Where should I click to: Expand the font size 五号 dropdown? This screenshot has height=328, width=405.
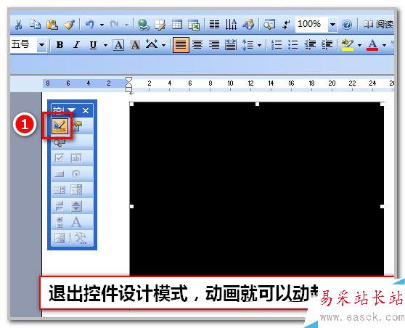[x=41, y=45]
